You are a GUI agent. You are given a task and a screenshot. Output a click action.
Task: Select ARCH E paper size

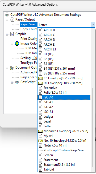[x=64, y=45]
